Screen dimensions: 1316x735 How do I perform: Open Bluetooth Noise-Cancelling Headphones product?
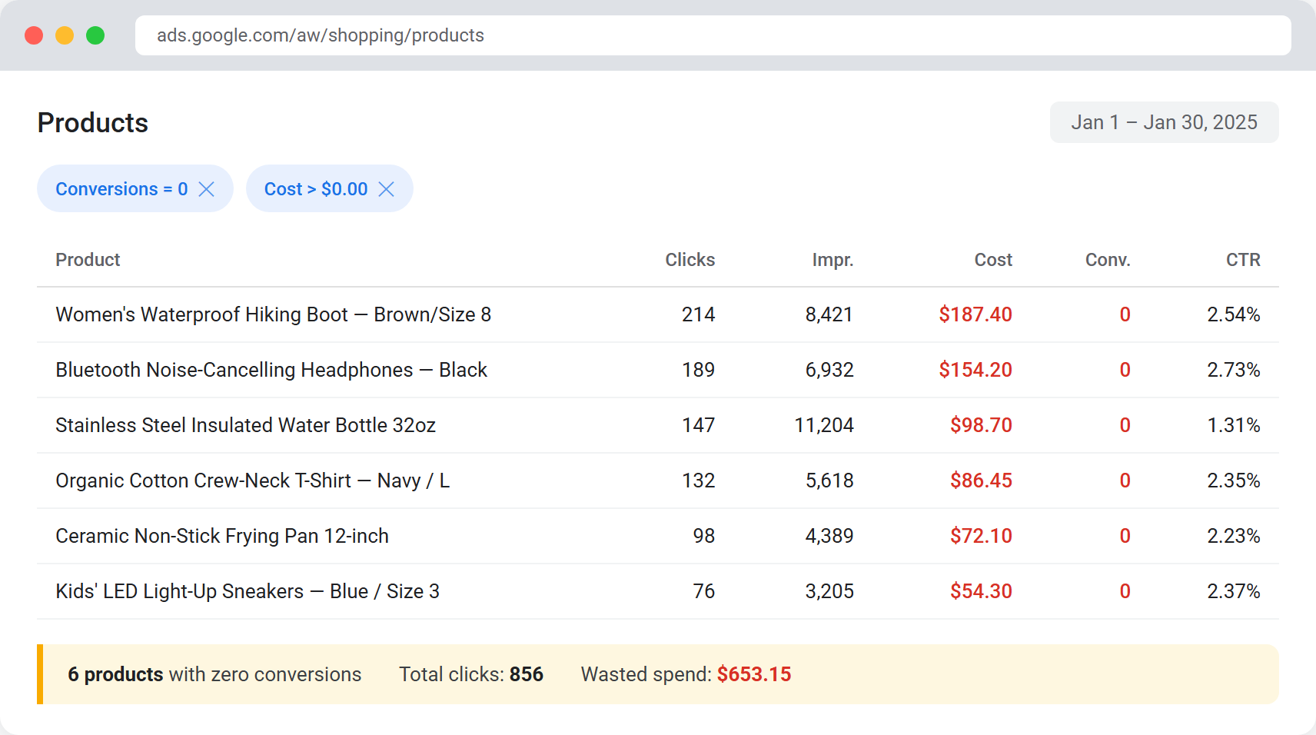271,370
